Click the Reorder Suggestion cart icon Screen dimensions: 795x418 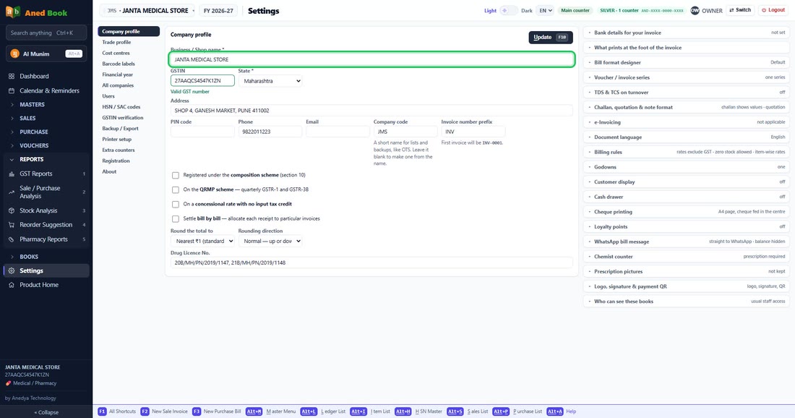point(12,225)
